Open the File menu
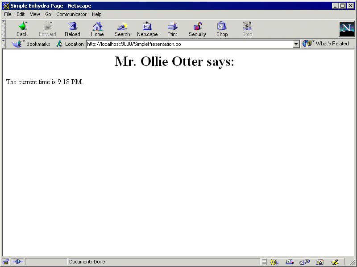This screenshot has height=267, width=357. coord(8,14)
